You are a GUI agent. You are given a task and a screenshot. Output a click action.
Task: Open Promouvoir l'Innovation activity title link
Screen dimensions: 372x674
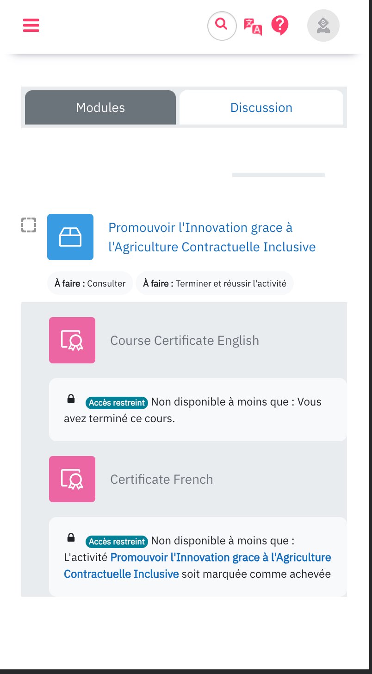click(212, 237)
